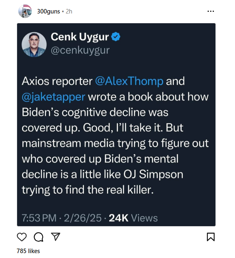The height and width of the screenshot is (258, 235).
Task: Click the 'Biden's cognitive decline was' tweet line
Action: [x=95, y=112]
